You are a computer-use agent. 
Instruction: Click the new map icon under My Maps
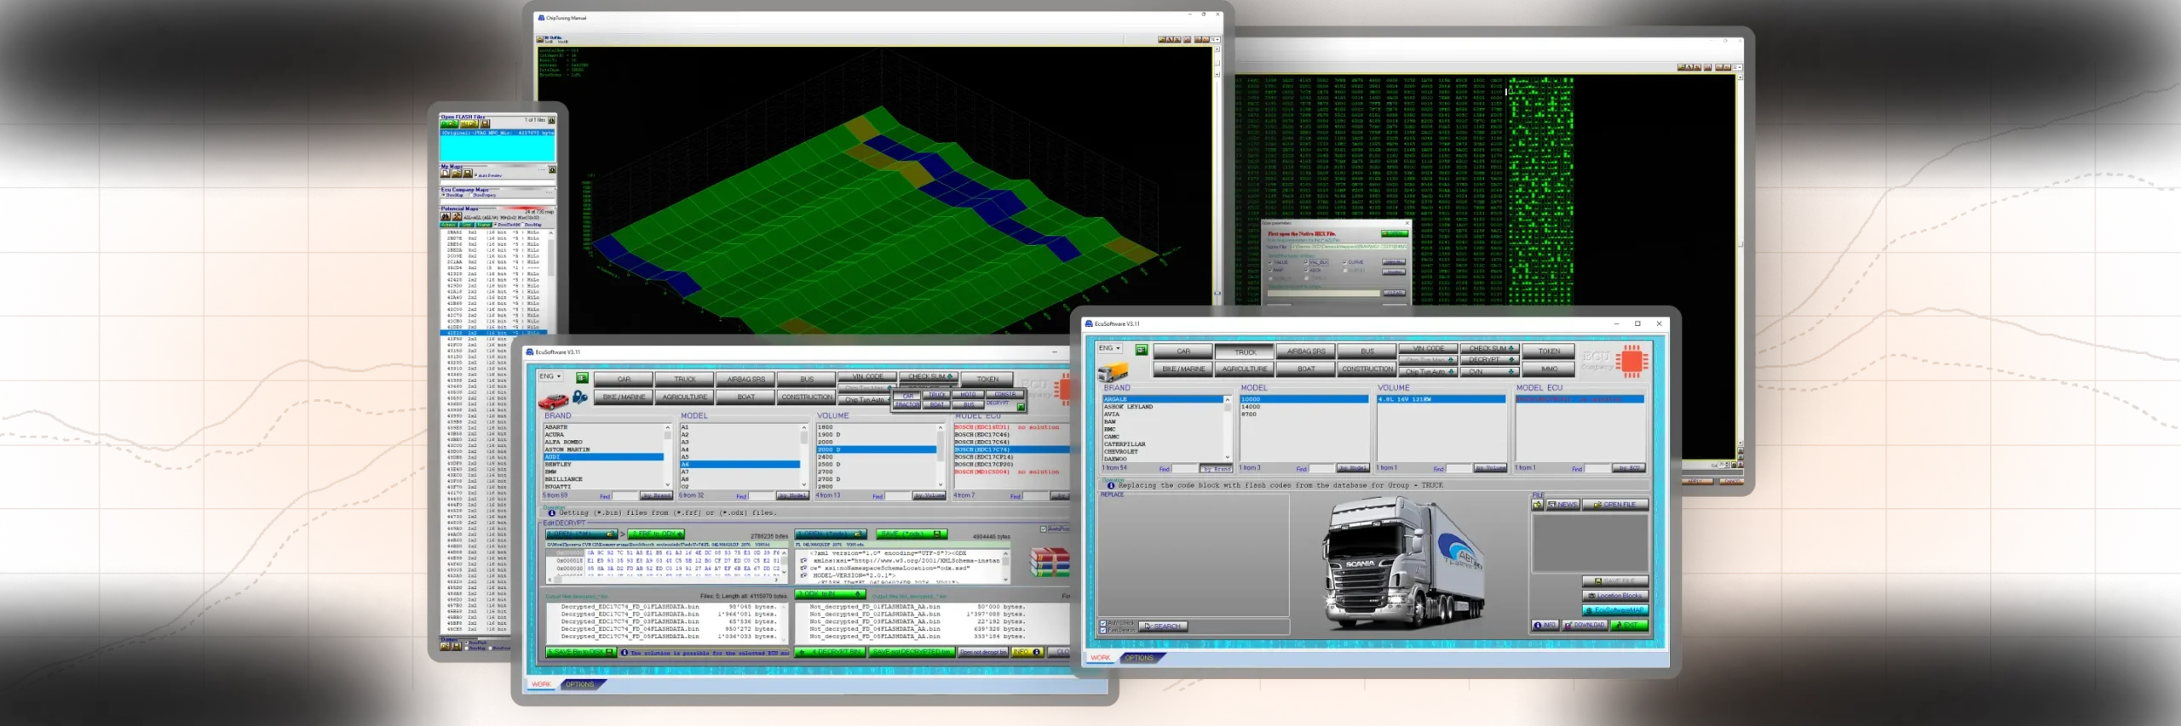pyautogui.click(x=446, y=174)
